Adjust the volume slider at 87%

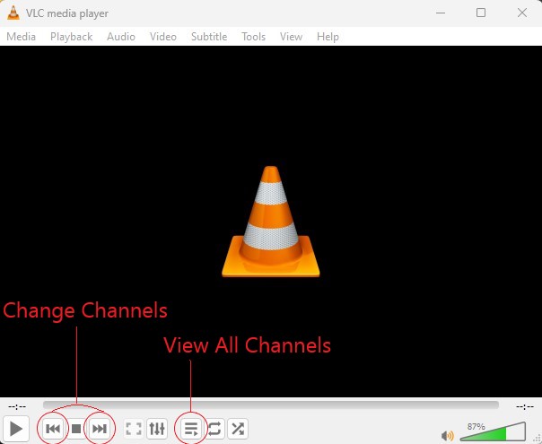[494, 434]
